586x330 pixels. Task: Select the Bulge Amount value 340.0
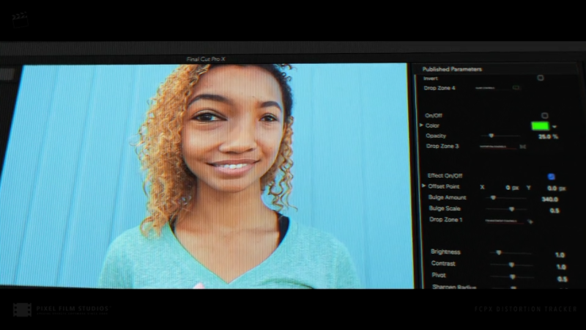tap(550, 199)
